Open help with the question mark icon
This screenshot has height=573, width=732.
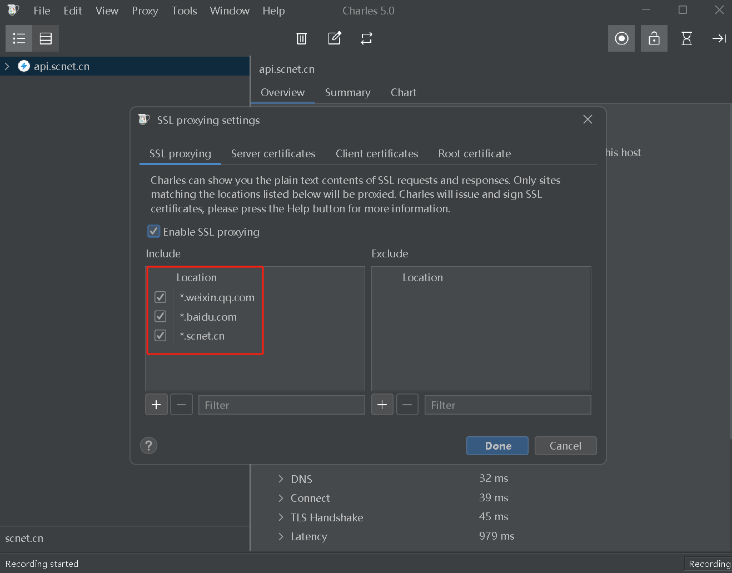(148, 445)
